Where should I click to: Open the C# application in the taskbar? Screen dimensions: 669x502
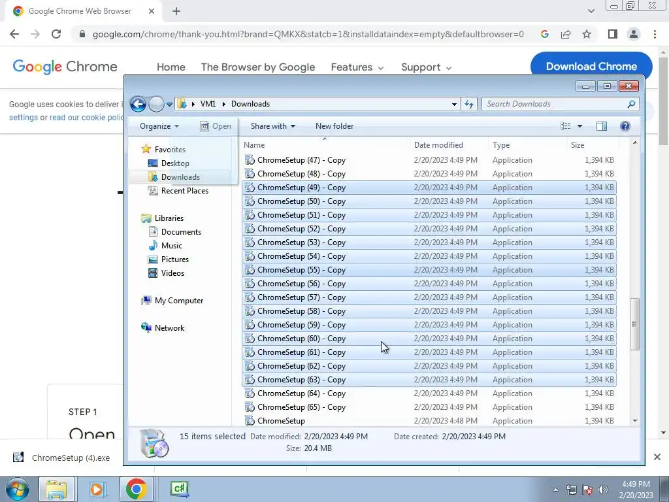[180, 489]
